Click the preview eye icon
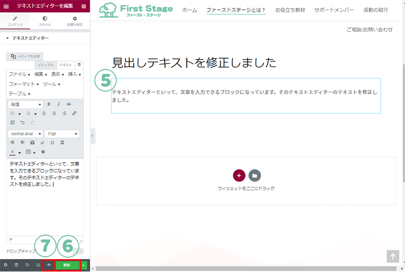405x272 pixels. pyautogui.click(x=48, y=265)
